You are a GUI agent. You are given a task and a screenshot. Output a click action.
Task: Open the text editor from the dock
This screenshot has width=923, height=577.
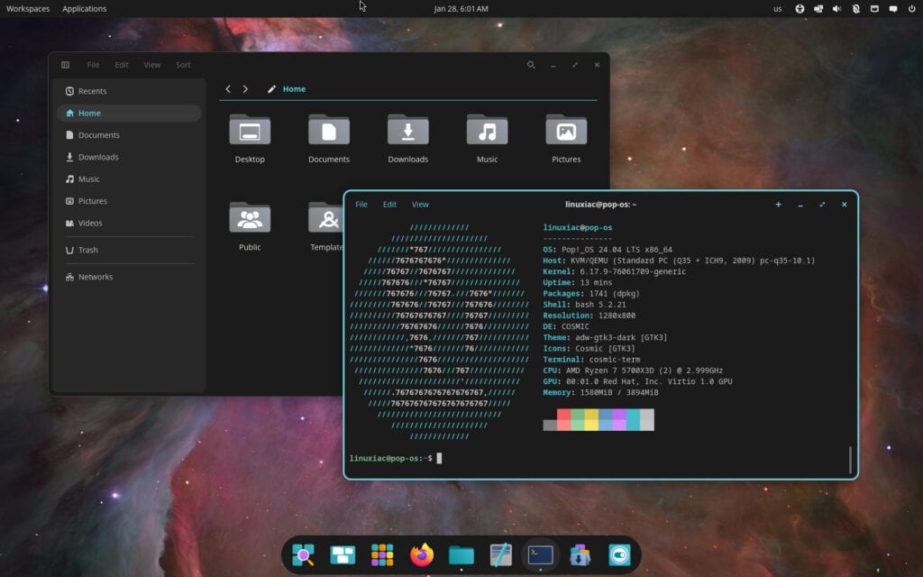[500, 554]
